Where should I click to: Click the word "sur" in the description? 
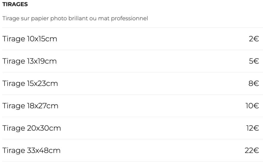[x=25, y=19]
